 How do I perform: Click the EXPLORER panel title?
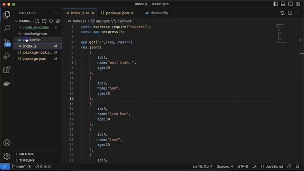click(28, 13)
